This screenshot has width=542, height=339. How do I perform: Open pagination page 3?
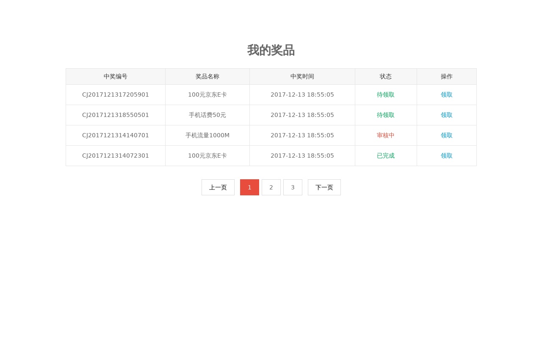point(293,187)
